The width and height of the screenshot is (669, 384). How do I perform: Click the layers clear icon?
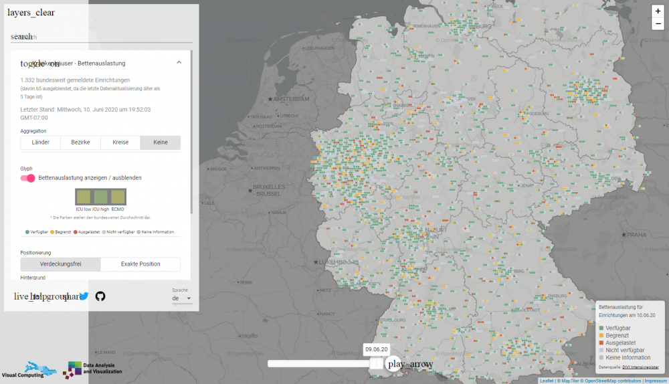31,13
